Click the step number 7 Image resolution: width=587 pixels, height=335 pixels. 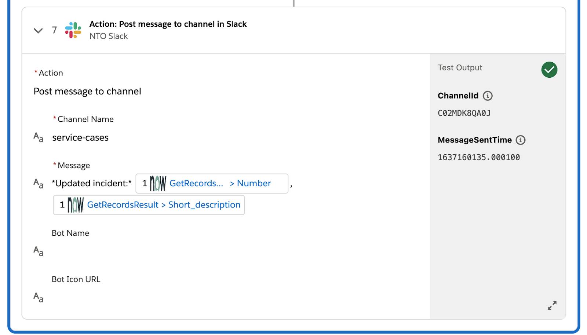[54, 30]
